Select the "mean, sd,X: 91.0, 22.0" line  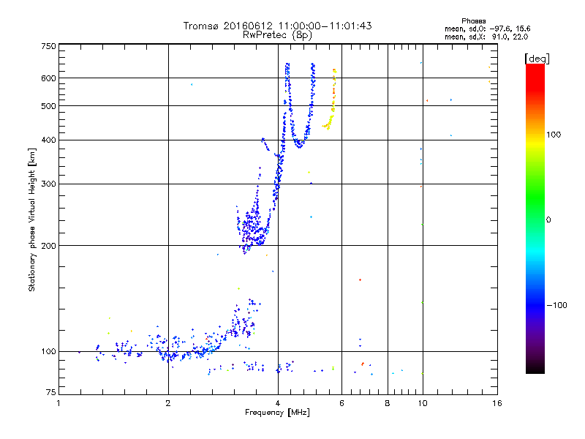pos(486,37)
